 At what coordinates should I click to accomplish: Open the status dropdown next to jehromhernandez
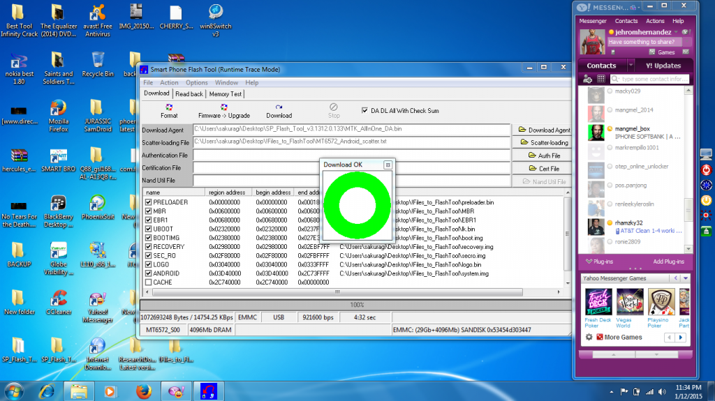[x=676, y=32]
